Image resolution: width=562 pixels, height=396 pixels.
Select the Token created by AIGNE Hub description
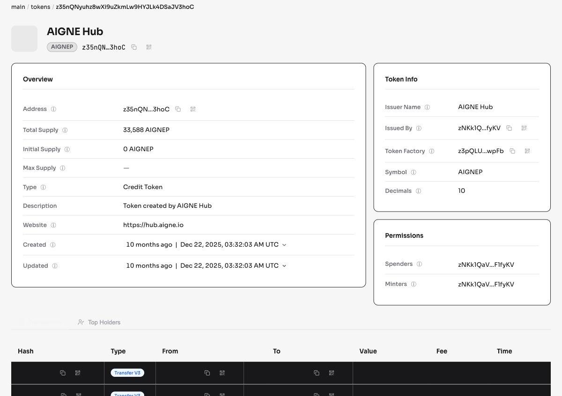point(167,206)
